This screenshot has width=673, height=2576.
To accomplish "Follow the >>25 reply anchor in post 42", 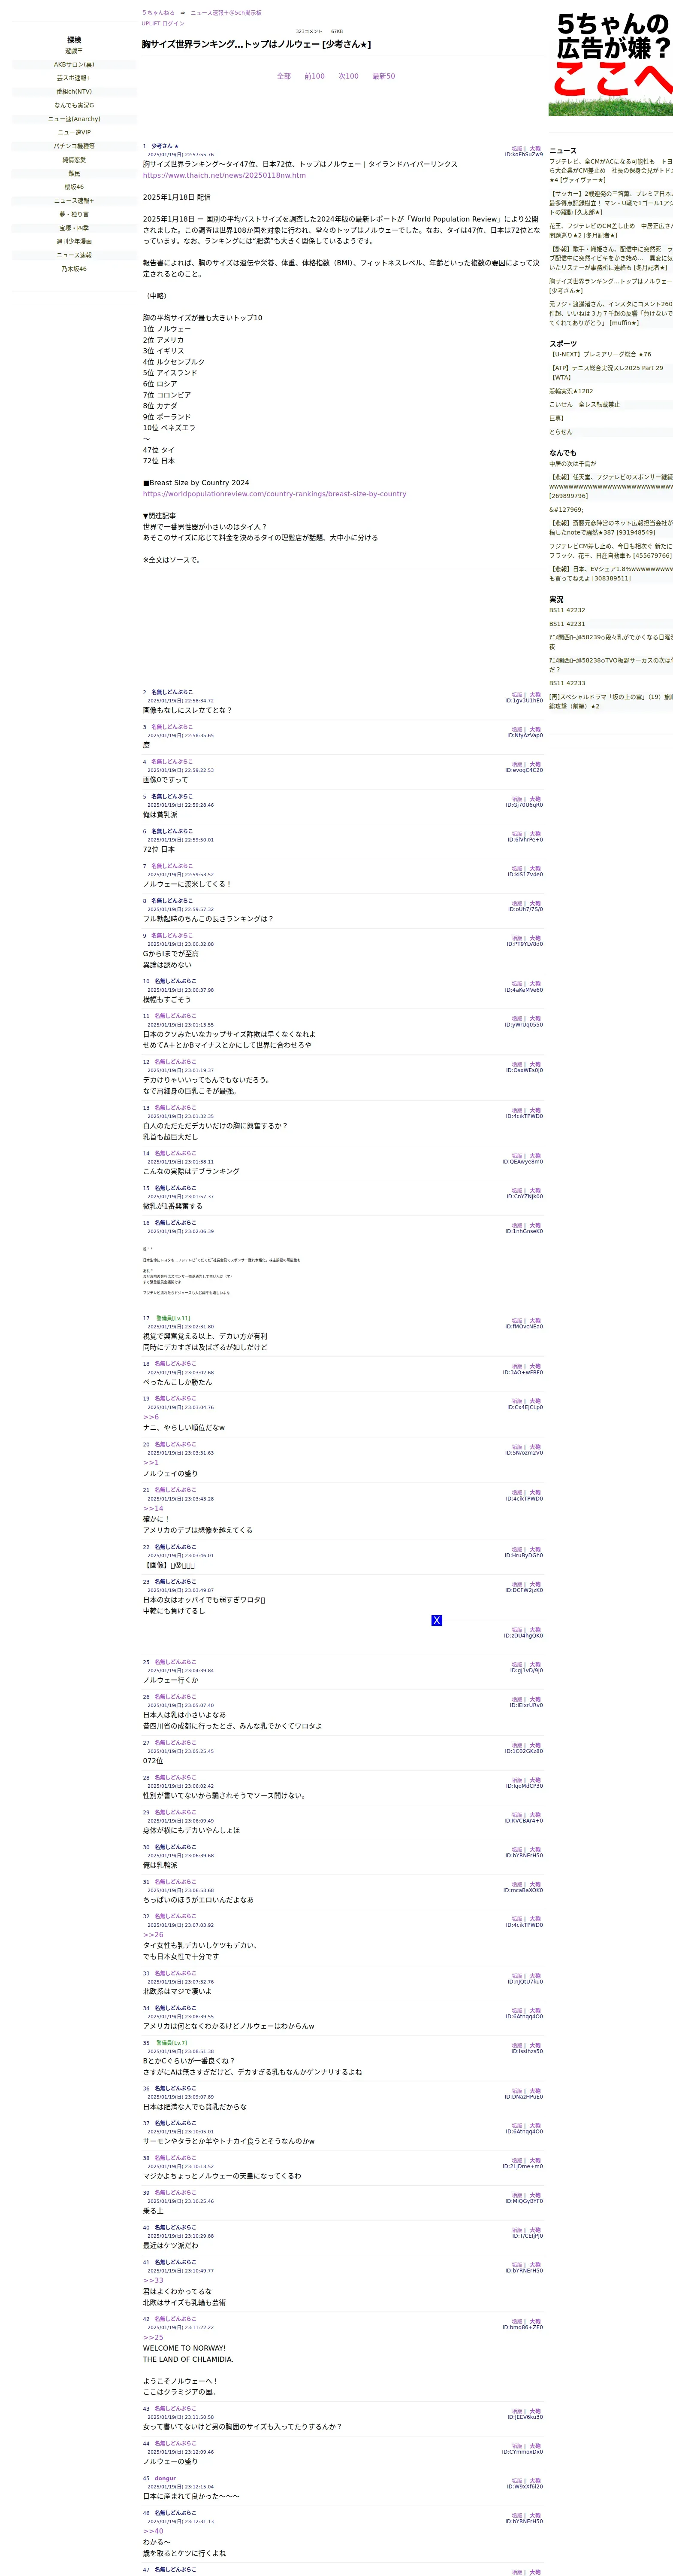I will pos(153,2338).
